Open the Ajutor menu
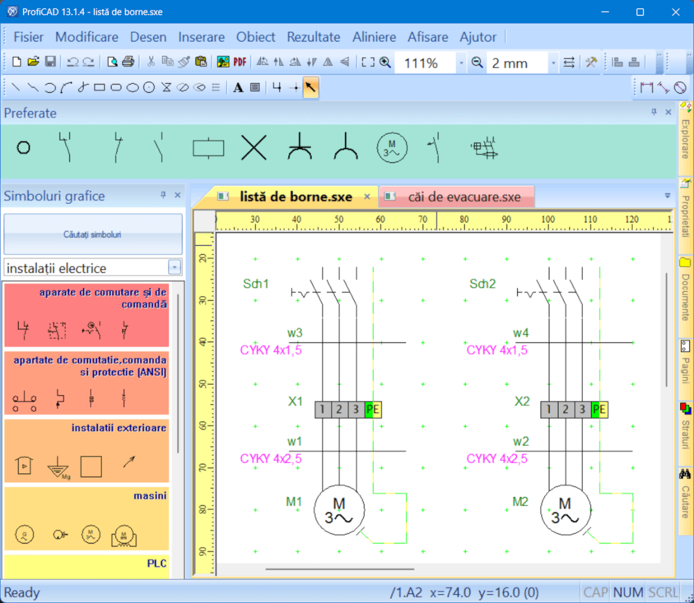 click(x=478, y=37)
